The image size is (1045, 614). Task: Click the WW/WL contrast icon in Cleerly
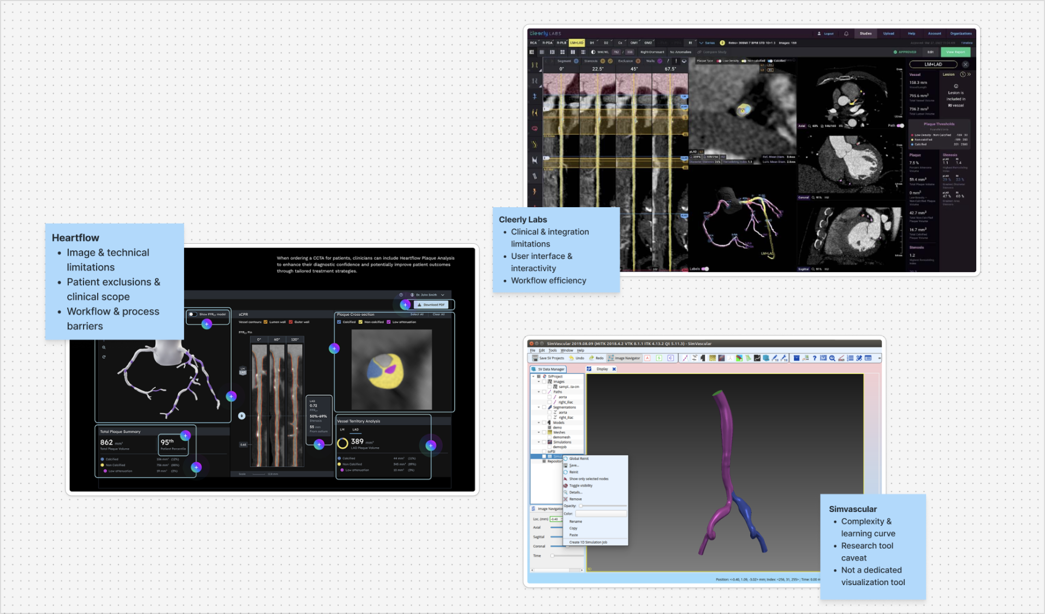click(x=593, y=52)
